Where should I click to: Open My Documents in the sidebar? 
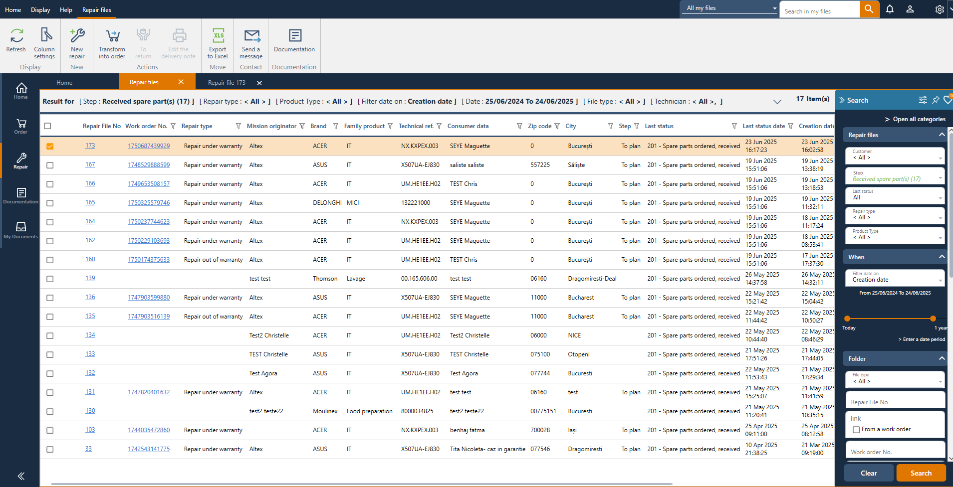[x=21, y=230]
